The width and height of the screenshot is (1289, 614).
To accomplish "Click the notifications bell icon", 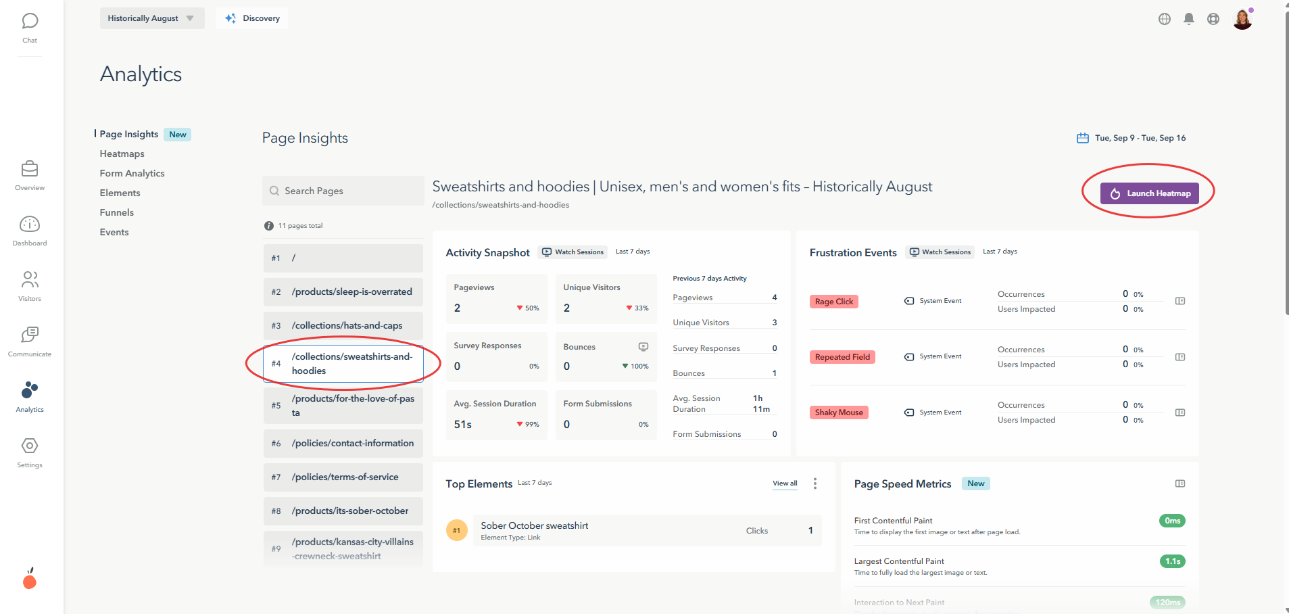I will (1189, 19).
